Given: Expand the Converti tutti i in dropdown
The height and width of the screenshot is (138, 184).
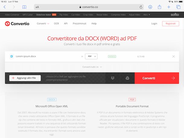Looking at the screenshot, I should click(92, 67).
